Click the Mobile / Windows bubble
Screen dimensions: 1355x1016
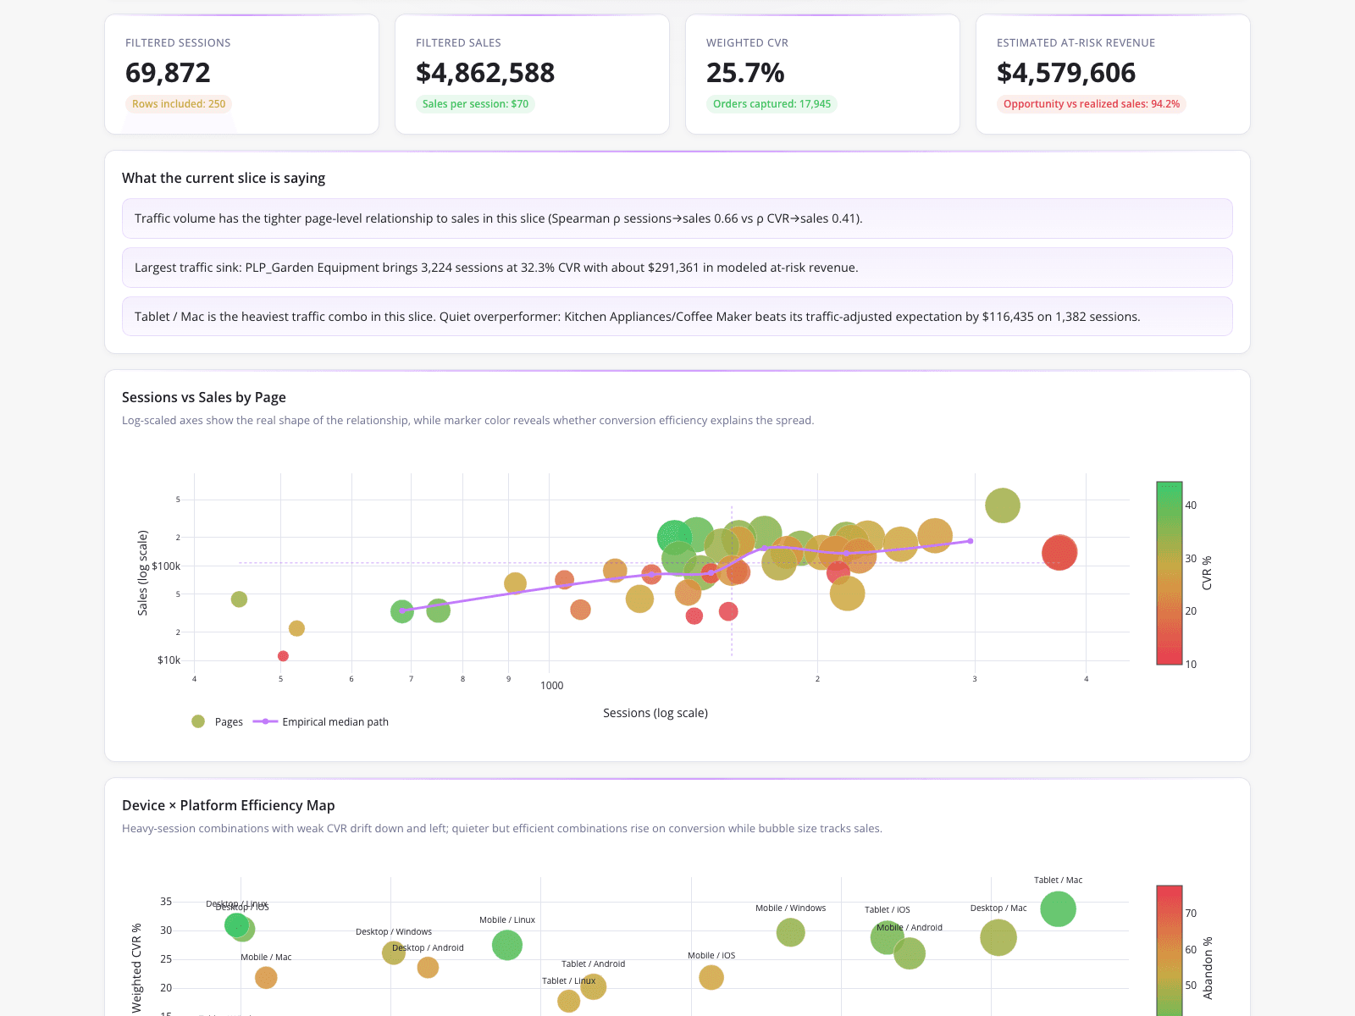[x=790, y=932]
